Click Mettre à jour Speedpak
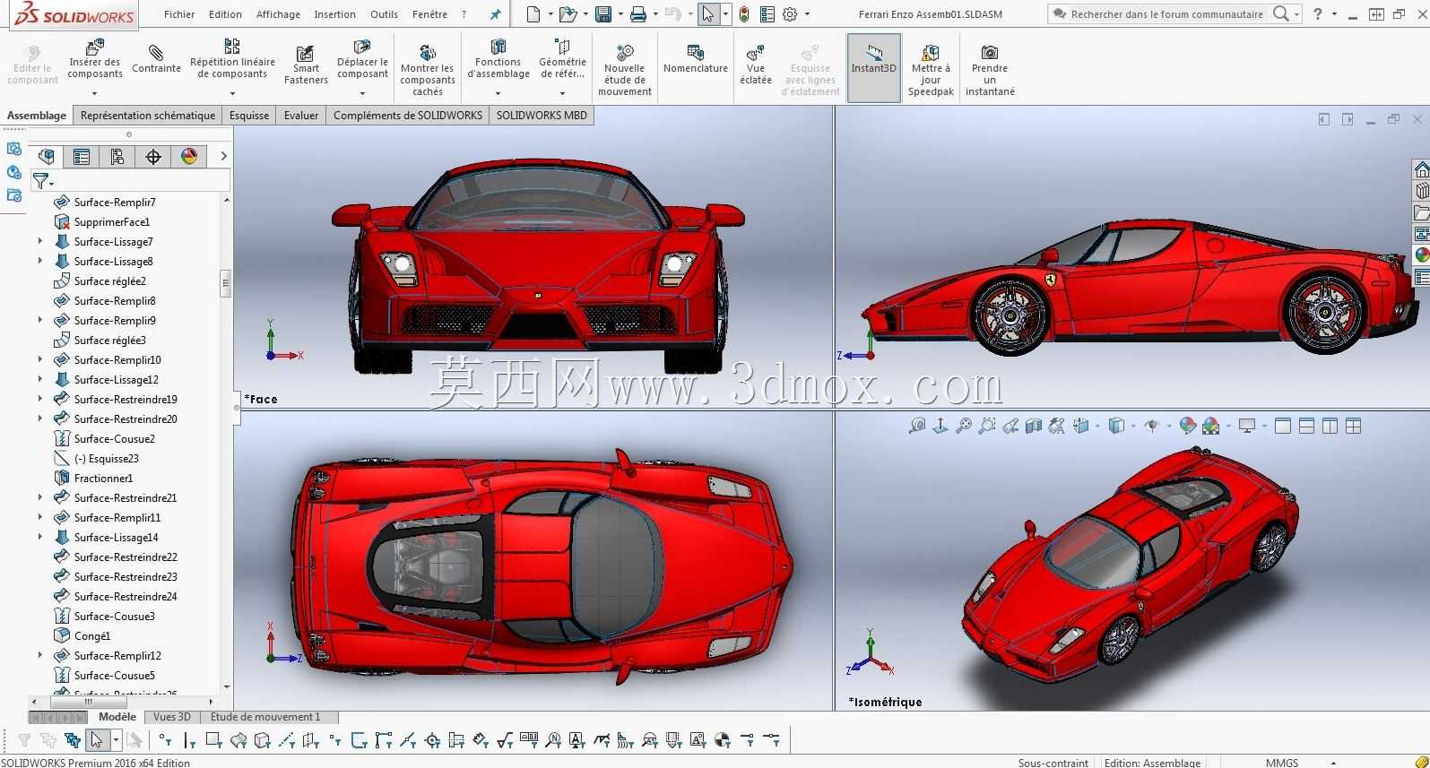This screenshot has height=768, width=1430. pyautogui.click(x=931, y=70)
